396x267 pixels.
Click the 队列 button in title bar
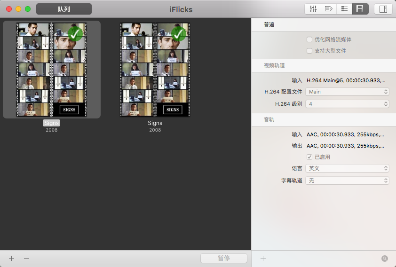click(64, 9)
